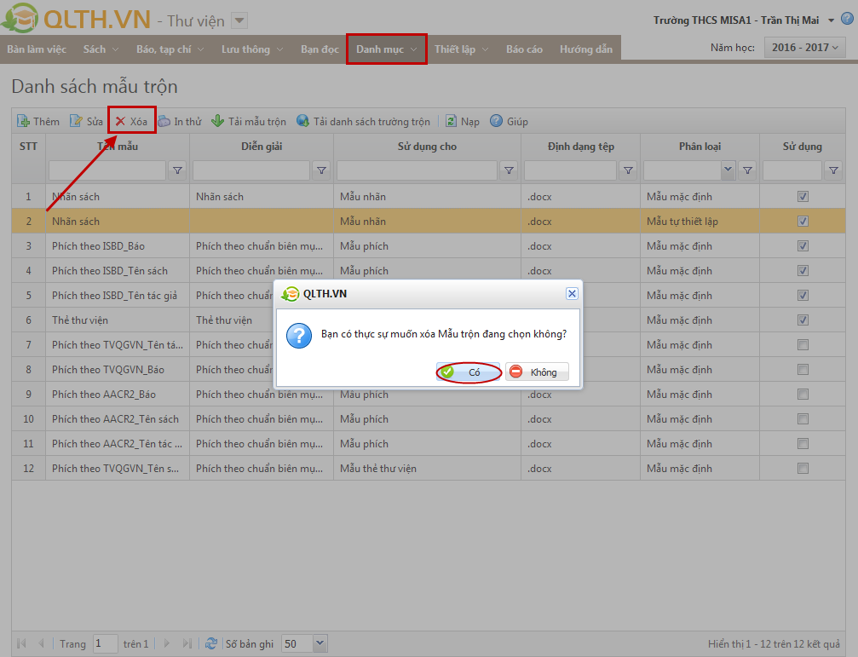Click the Định dạng tệp column header
This screenshot has width=858, height=657.
580,147
